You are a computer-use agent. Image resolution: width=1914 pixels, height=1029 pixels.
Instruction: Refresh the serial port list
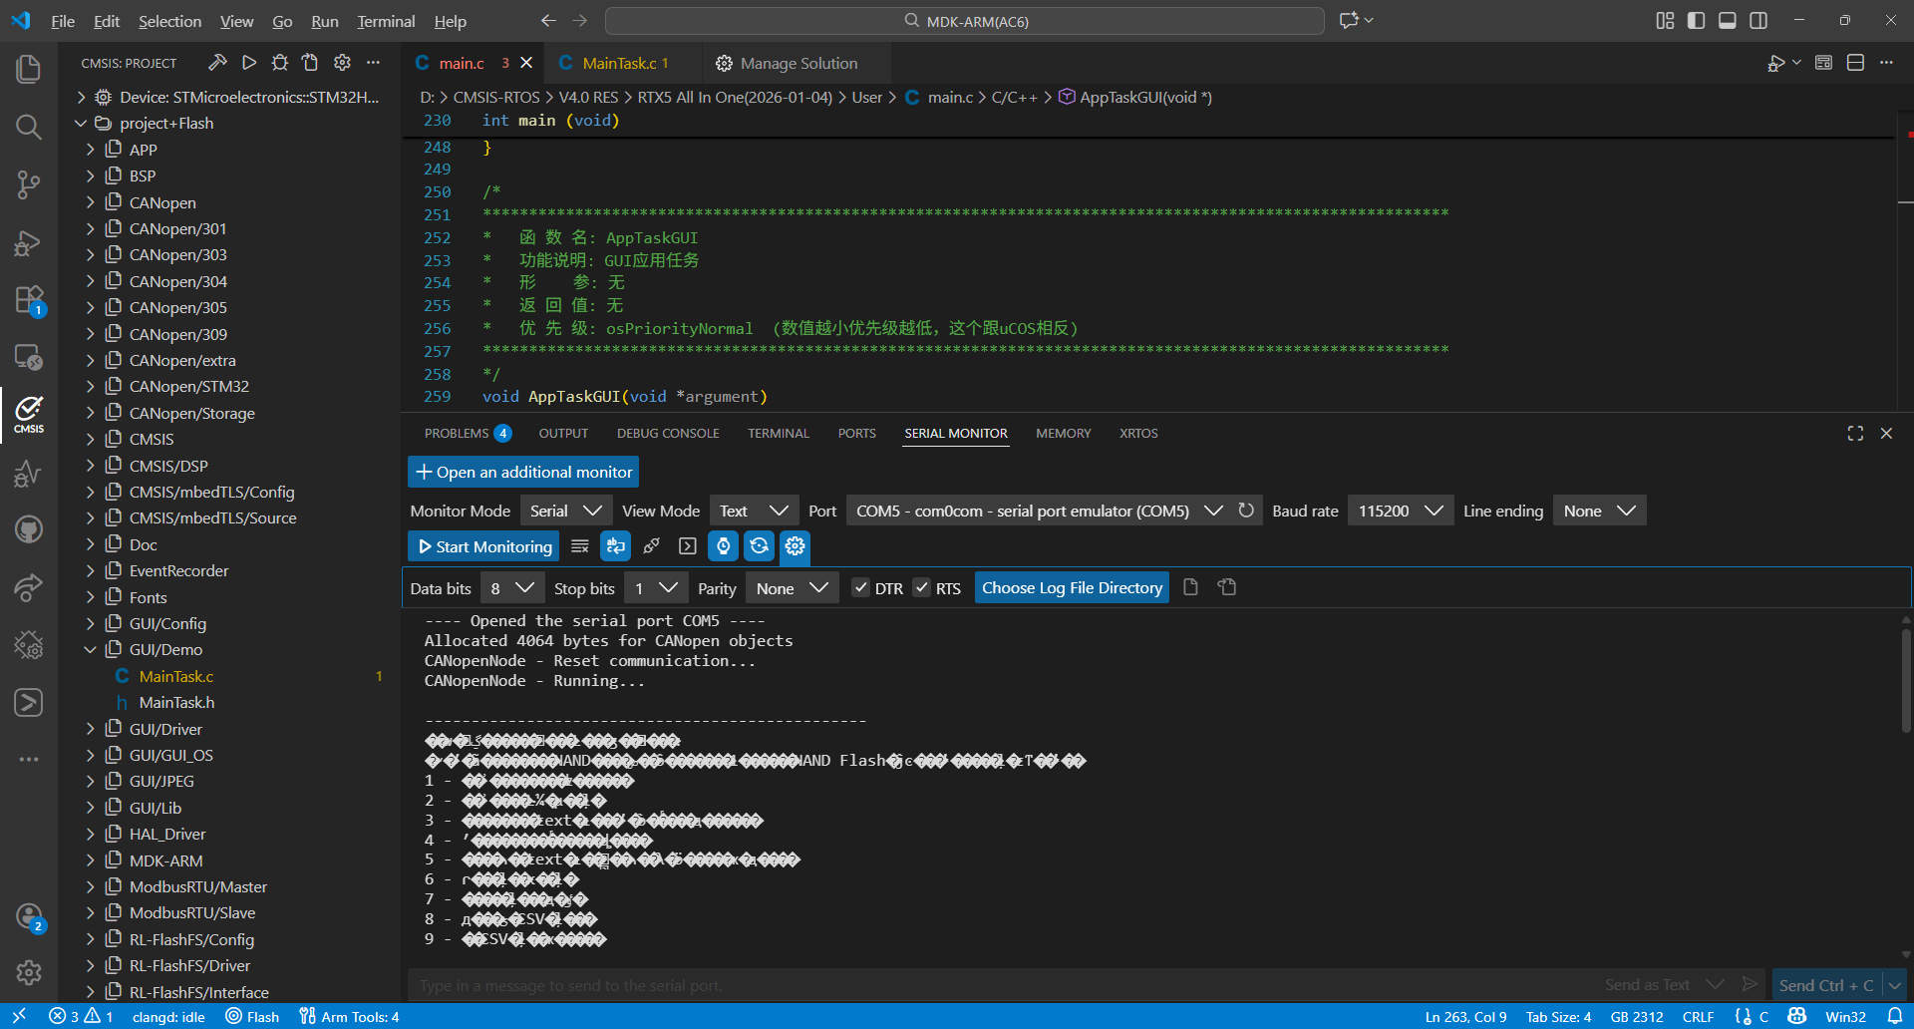tap(1246, 511)
